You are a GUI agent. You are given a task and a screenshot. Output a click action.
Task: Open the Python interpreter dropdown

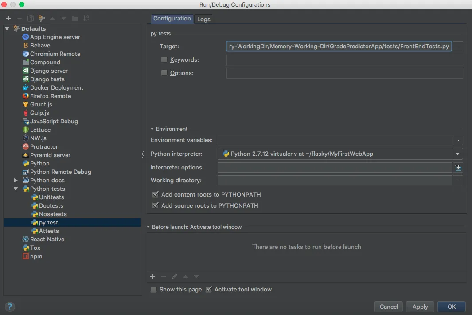[457, 154]
